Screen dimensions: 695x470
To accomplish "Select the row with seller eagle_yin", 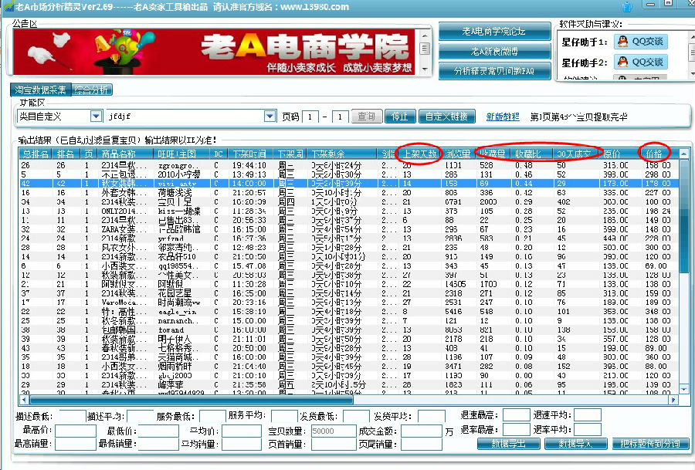I will coord(348,312).
